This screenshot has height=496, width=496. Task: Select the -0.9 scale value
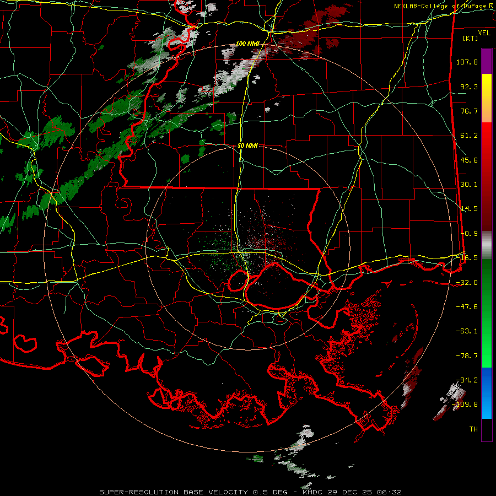pos(469,234)
